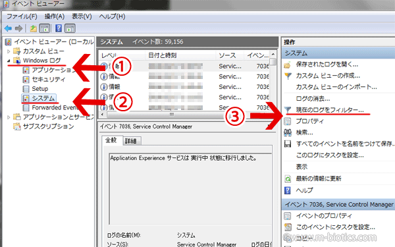The height and width of the screenshot is (247, 395).
Task: Click the blue ヘルプ question mark icon
Action: 288,190
